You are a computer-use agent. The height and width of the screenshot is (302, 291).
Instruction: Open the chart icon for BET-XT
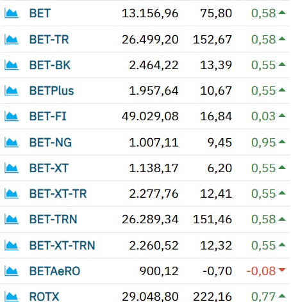[x=12, y=168]
